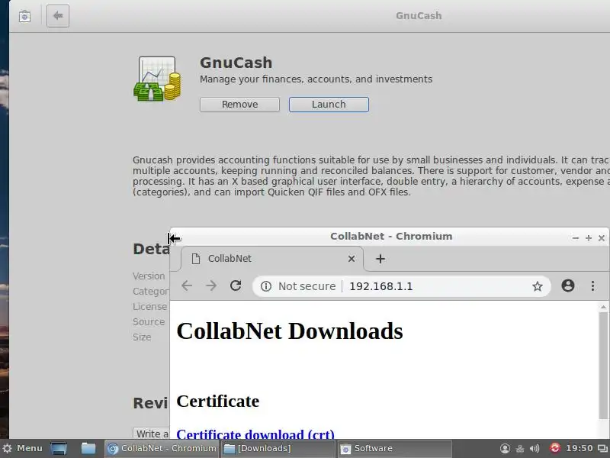The width and height of the screenshot is (610, 458).
Task: Click the volume icon in the system tray
Action: coord(535,448)
